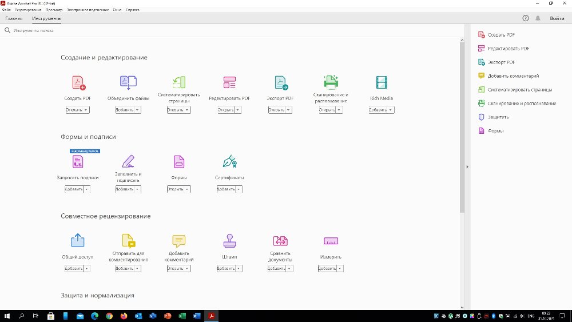Open the Справка menu
572x322 pixels.
133,10
